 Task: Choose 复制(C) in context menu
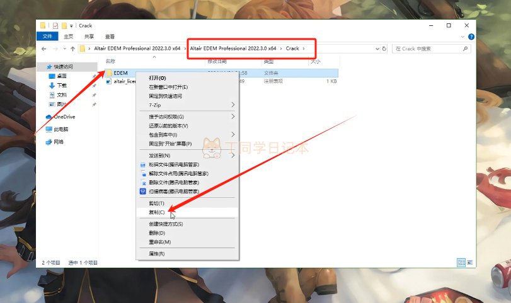[187, 212]
